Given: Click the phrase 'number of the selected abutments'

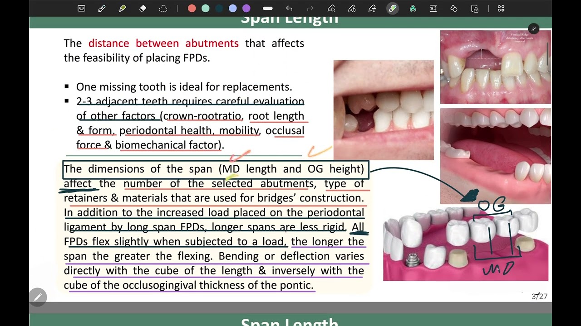Looking at the screenshot, I should pos(219,183).
